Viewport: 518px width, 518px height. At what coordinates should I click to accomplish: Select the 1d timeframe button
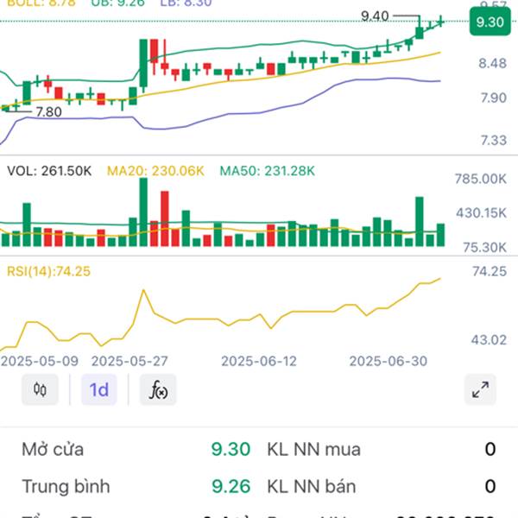point(99,389)
